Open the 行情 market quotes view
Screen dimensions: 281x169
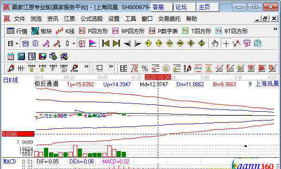click(17, 31)
